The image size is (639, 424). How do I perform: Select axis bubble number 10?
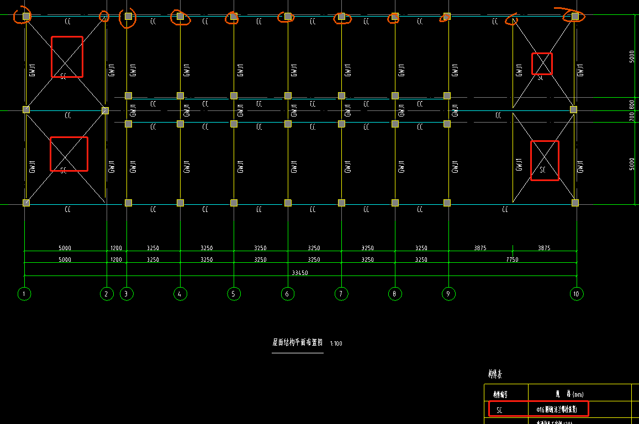(577, 294)
